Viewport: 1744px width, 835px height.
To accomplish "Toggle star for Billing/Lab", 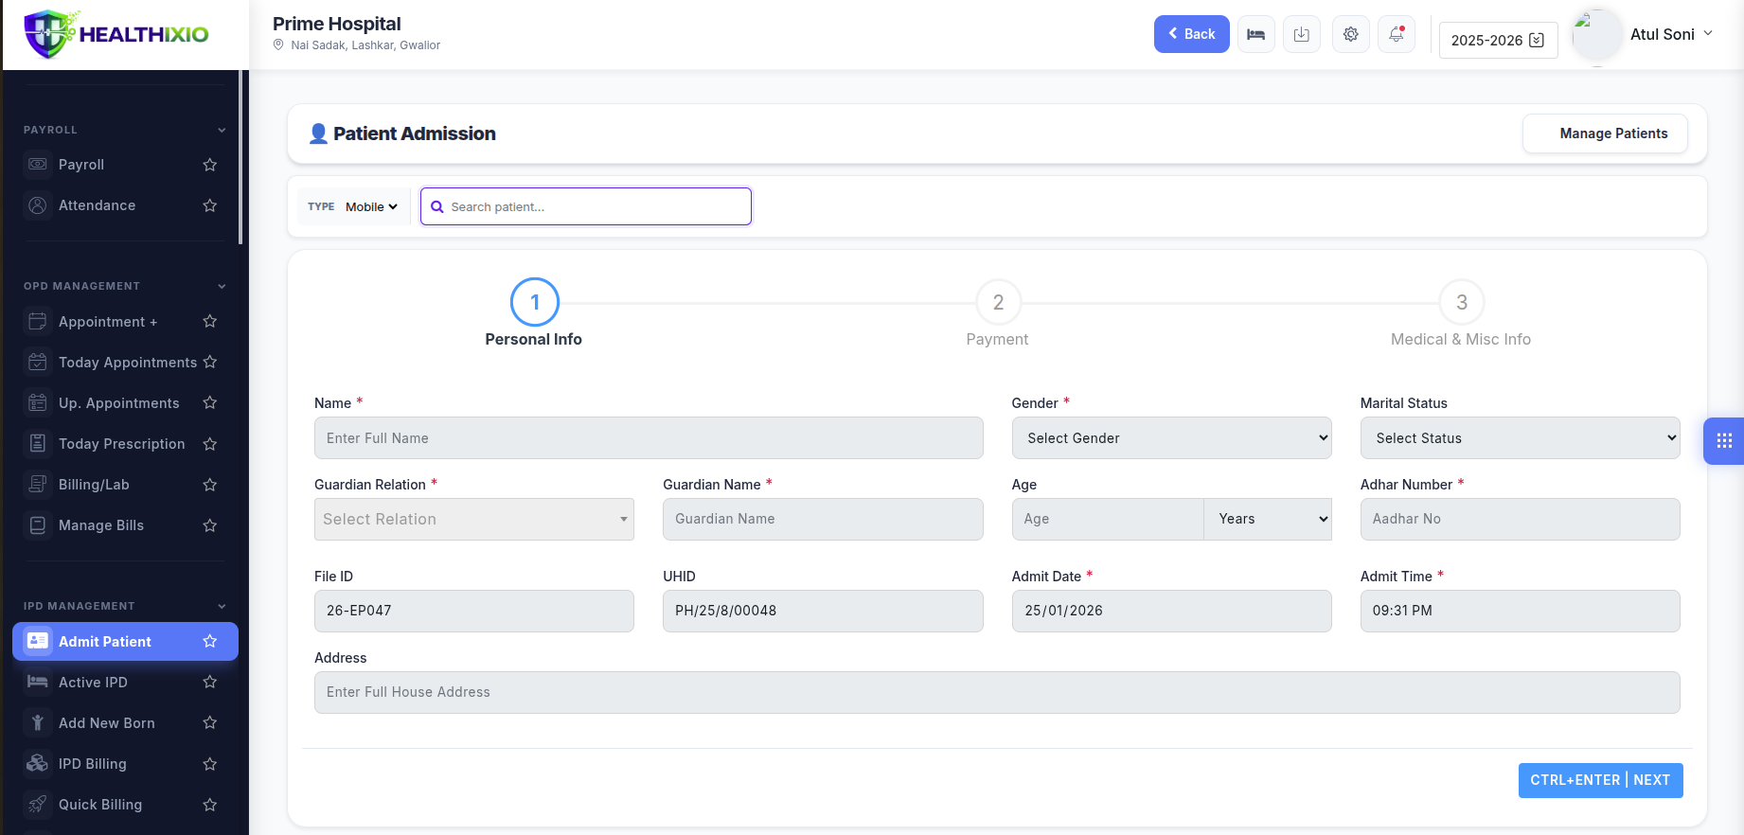I will (210, 485).
